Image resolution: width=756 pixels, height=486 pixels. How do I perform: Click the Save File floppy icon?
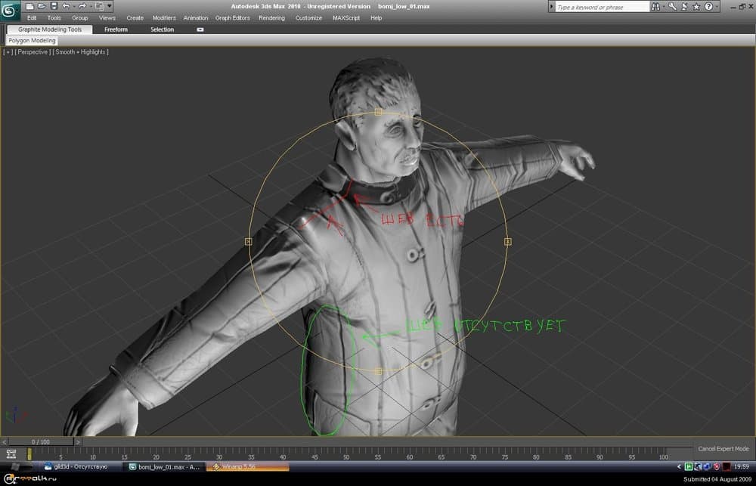(54, 6)
